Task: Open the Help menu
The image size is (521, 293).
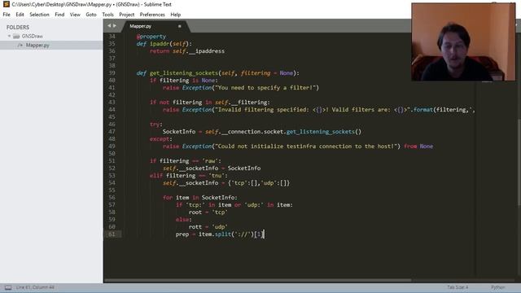Action: point(176,15)
